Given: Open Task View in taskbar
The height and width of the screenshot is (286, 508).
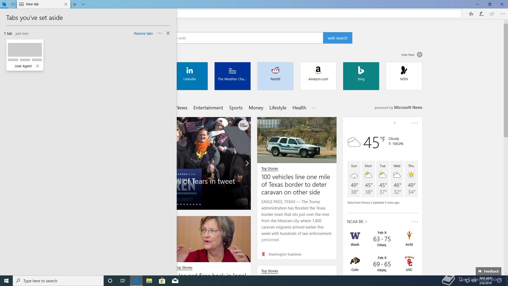Looking at the screenshot, I should click(123, 281).
